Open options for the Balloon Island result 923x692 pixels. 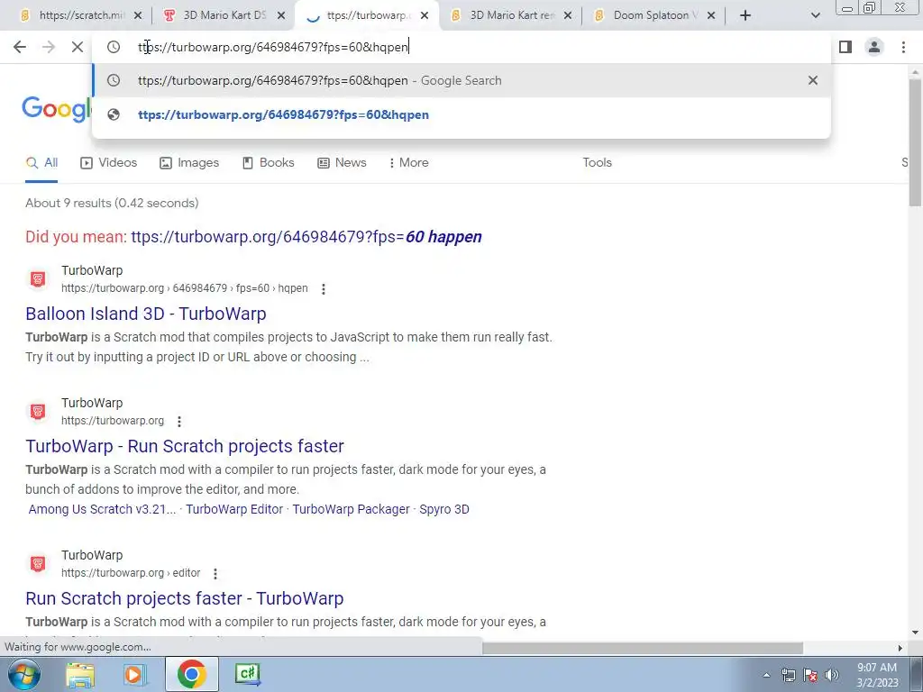324,289
